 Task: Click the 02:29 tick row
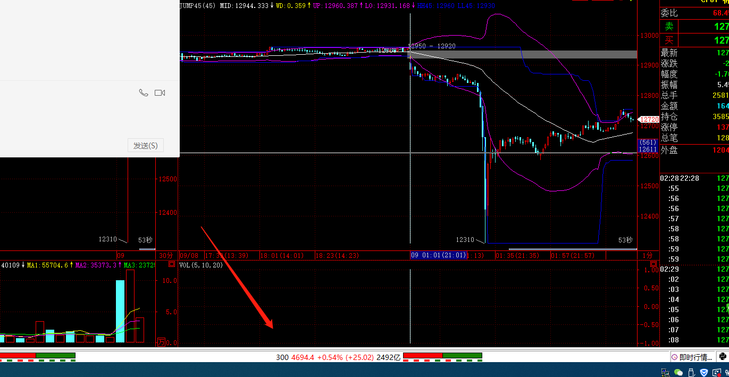[x=694, y=269]
